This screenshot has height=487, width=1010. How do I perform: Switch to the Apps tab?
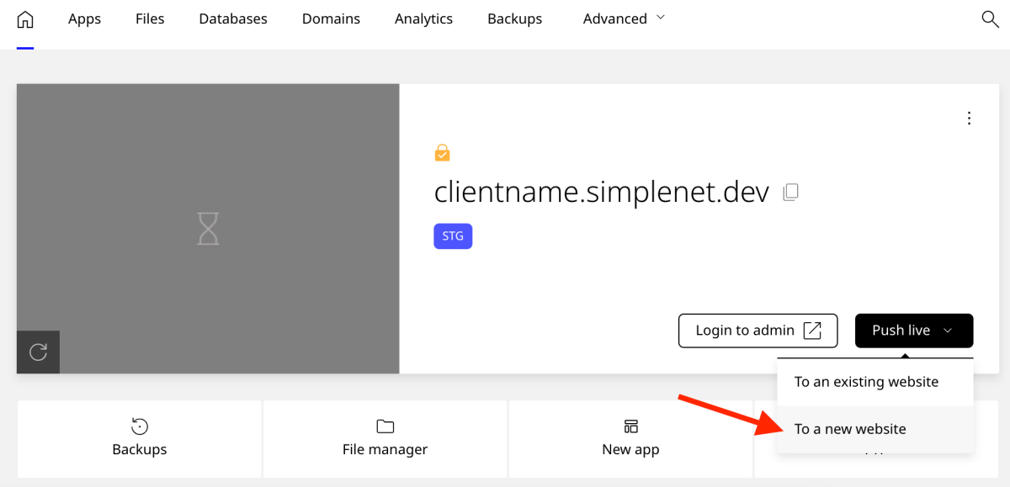(84, 19)
